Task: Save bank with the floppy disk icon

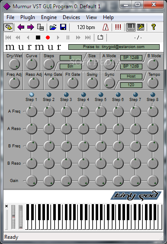Action: [63, 27]
